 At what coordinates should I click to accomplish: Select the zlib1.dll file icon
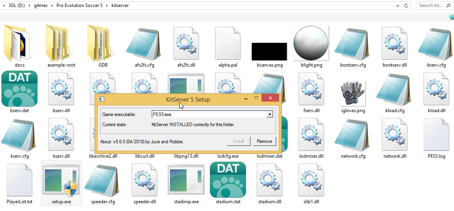click(311, 180)
